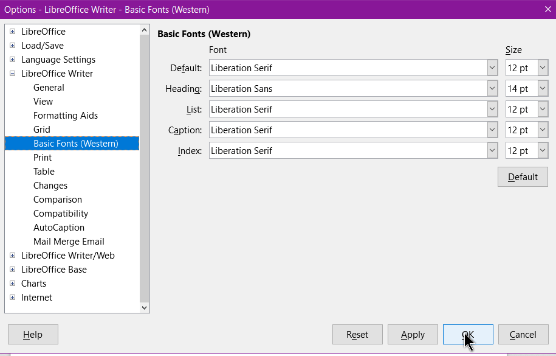Expand the LibreOffice Writer/Web node
The image size is (556, 356).
tap(12, 256)
